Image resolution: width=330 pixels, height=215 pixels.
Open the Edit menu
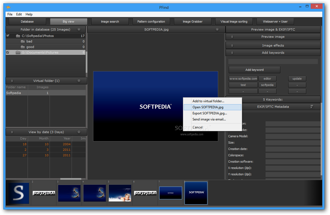[19, 14]
